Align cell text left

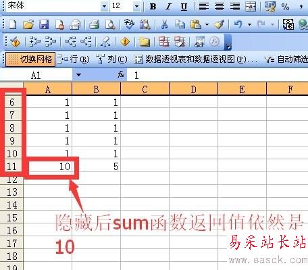coord(204,6)
